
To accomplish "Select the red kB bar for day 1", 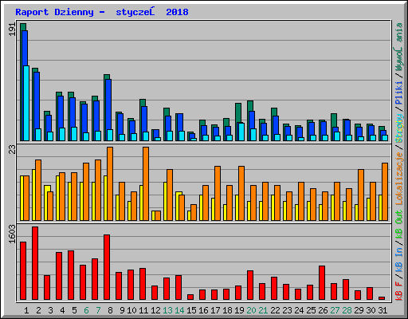I will (23, 271).
